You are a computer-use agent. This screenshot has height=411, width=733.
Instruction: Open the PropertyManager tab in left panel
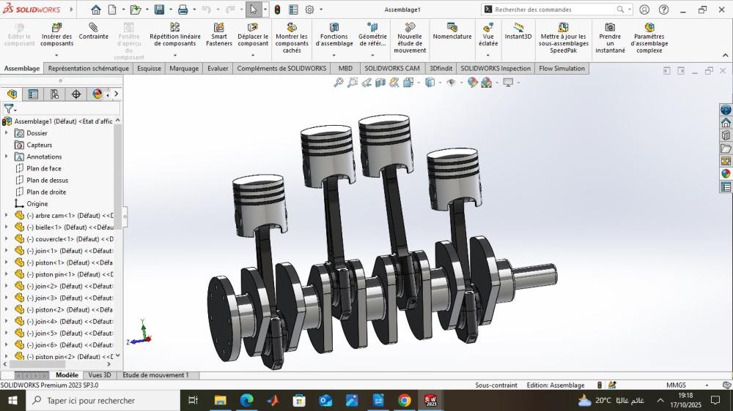click(33, 94)
